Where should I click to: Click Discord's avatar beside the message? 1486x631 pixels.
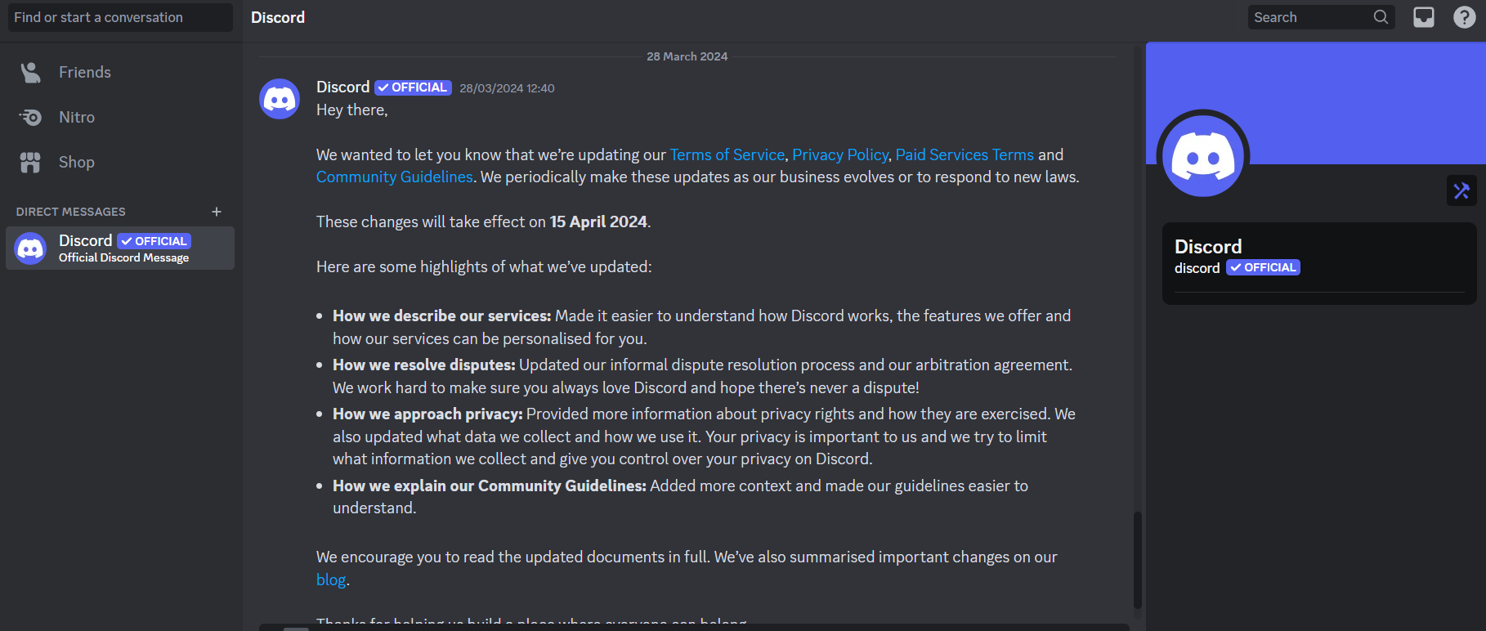(x=279, y=98)
